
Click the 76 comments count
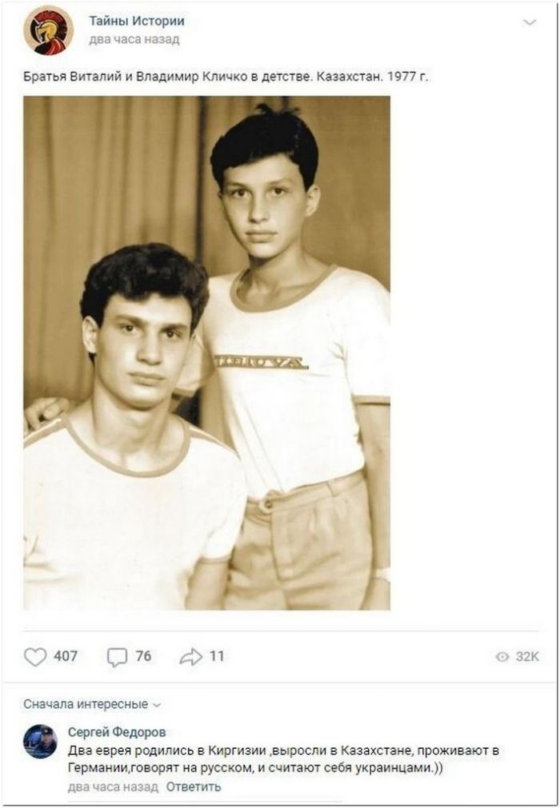143,656
